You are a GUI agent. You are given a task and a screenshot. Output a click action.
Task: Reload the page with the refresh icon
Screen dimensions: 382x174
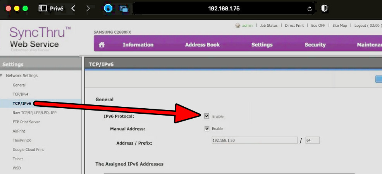pos(310,9)
